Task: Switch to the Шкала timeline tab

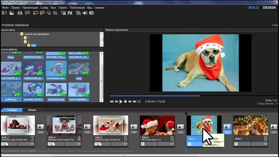Action: (x=32, y=110)
